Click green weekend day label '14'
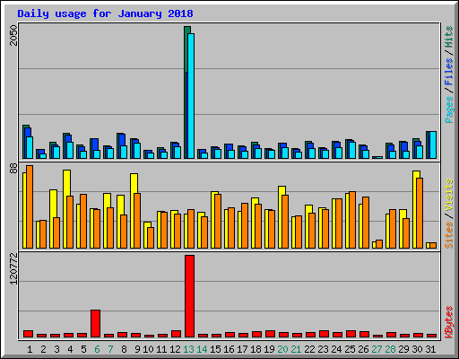The image size is (459, 359). 202,349
